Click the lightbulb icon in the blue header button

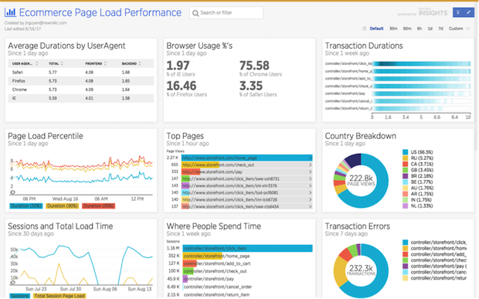[x=457, y=12]
